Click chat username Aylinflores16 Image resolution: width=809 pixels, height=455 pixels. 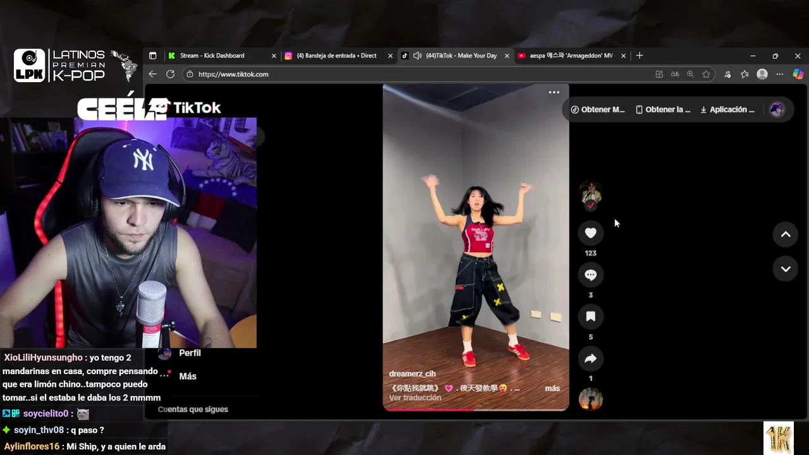[x=32, y=447]
